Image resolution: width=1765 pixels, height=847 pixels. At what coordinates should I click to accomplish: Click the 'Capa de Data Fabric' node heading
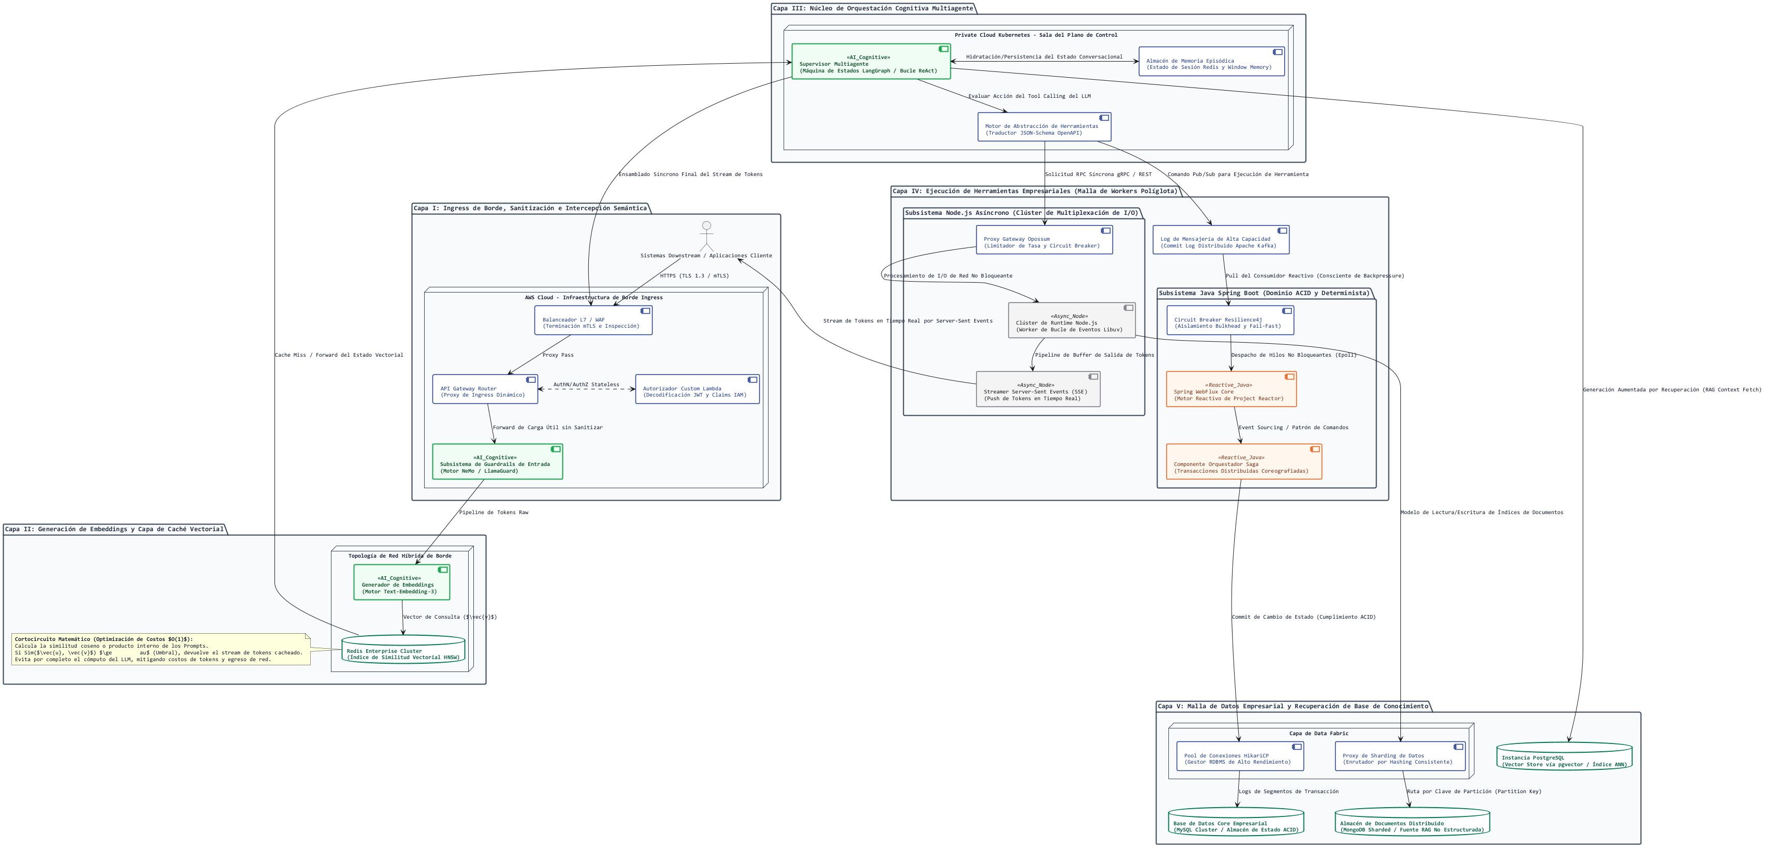pyautogui.click(x=1318, y=733)
